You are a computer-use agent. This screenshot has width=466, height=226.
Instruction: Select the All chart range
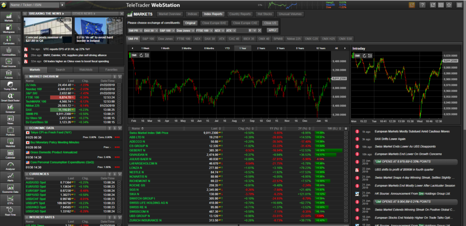pyautogui.click(x=336, y=48)
